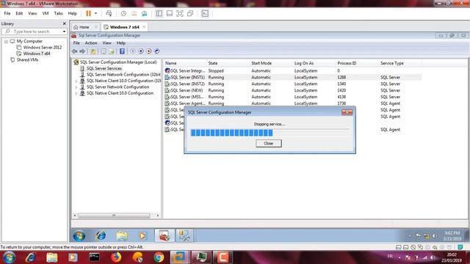Expand SQL Server Network Configuration node
Image resolution: width=470 pixels, height=264 pixels.
pos(76,87)
